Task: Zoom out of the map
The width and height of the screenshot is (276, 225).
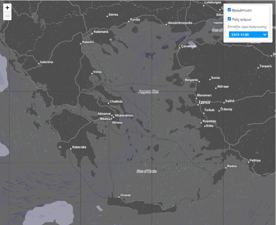Action: [x=7, y=16]
